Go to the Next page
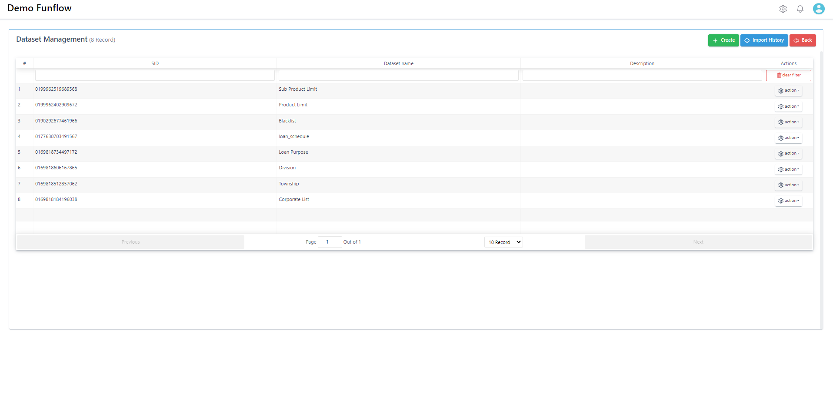Viewport: 833px width, 409px height. click(x=698, y=242)
